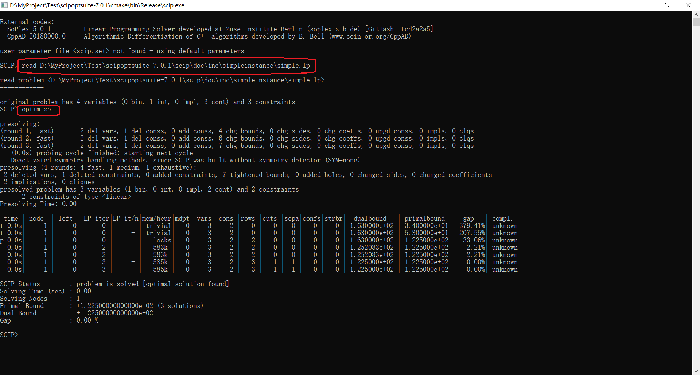
Task: Select the dualbound column header
Action: [370, 218]
